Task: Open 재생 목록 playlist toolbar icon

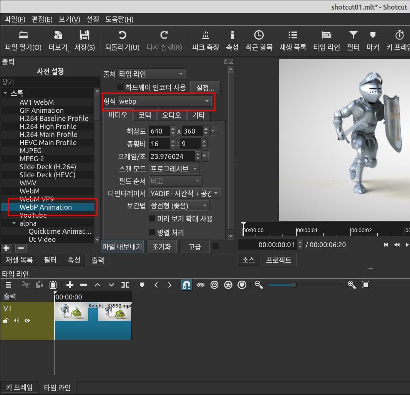Action: coord(292,41)
